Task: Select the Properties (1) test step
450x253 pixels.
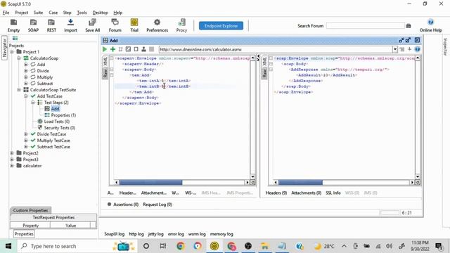Action: (63, 115)
